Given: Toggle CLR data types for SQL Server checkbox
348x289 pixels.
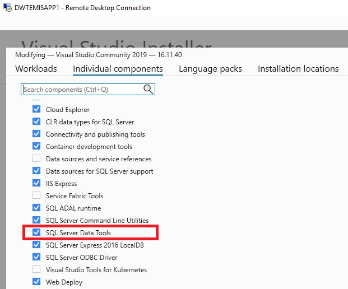Looking at the screenshot, I should 36,122.
